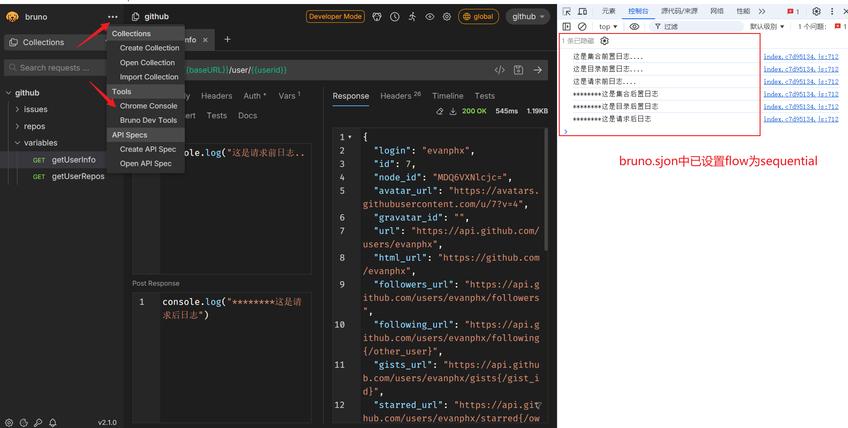Screen dimensions: 848x428
Task: Click the generate code icon in URL bar
Action: [x=500, y=70]
